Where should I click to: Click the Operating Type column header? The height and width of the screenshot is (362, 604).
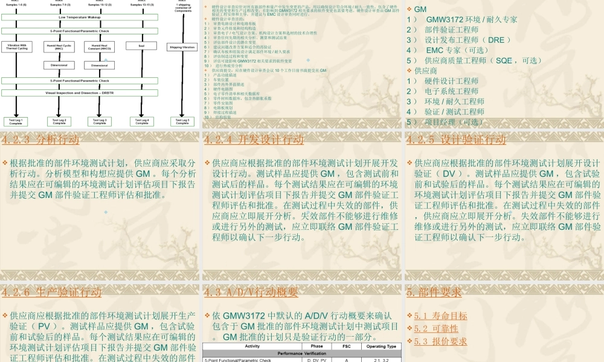(381, 346)
